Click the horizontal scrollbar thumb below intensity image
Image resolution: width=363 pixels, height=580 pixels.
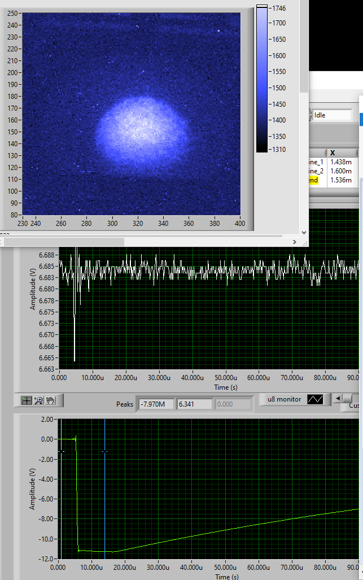pos(62,242)
